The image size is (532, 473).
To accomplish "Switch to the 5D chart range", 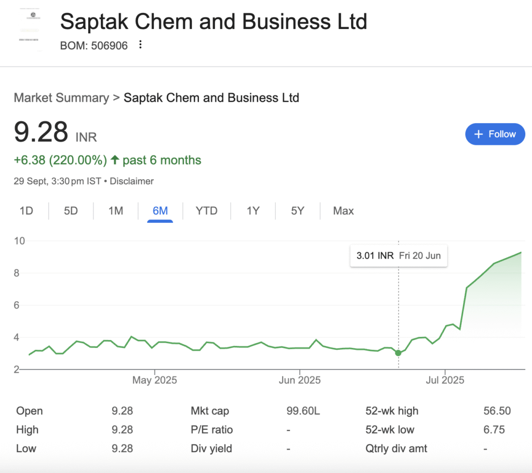I will point(71,211).
